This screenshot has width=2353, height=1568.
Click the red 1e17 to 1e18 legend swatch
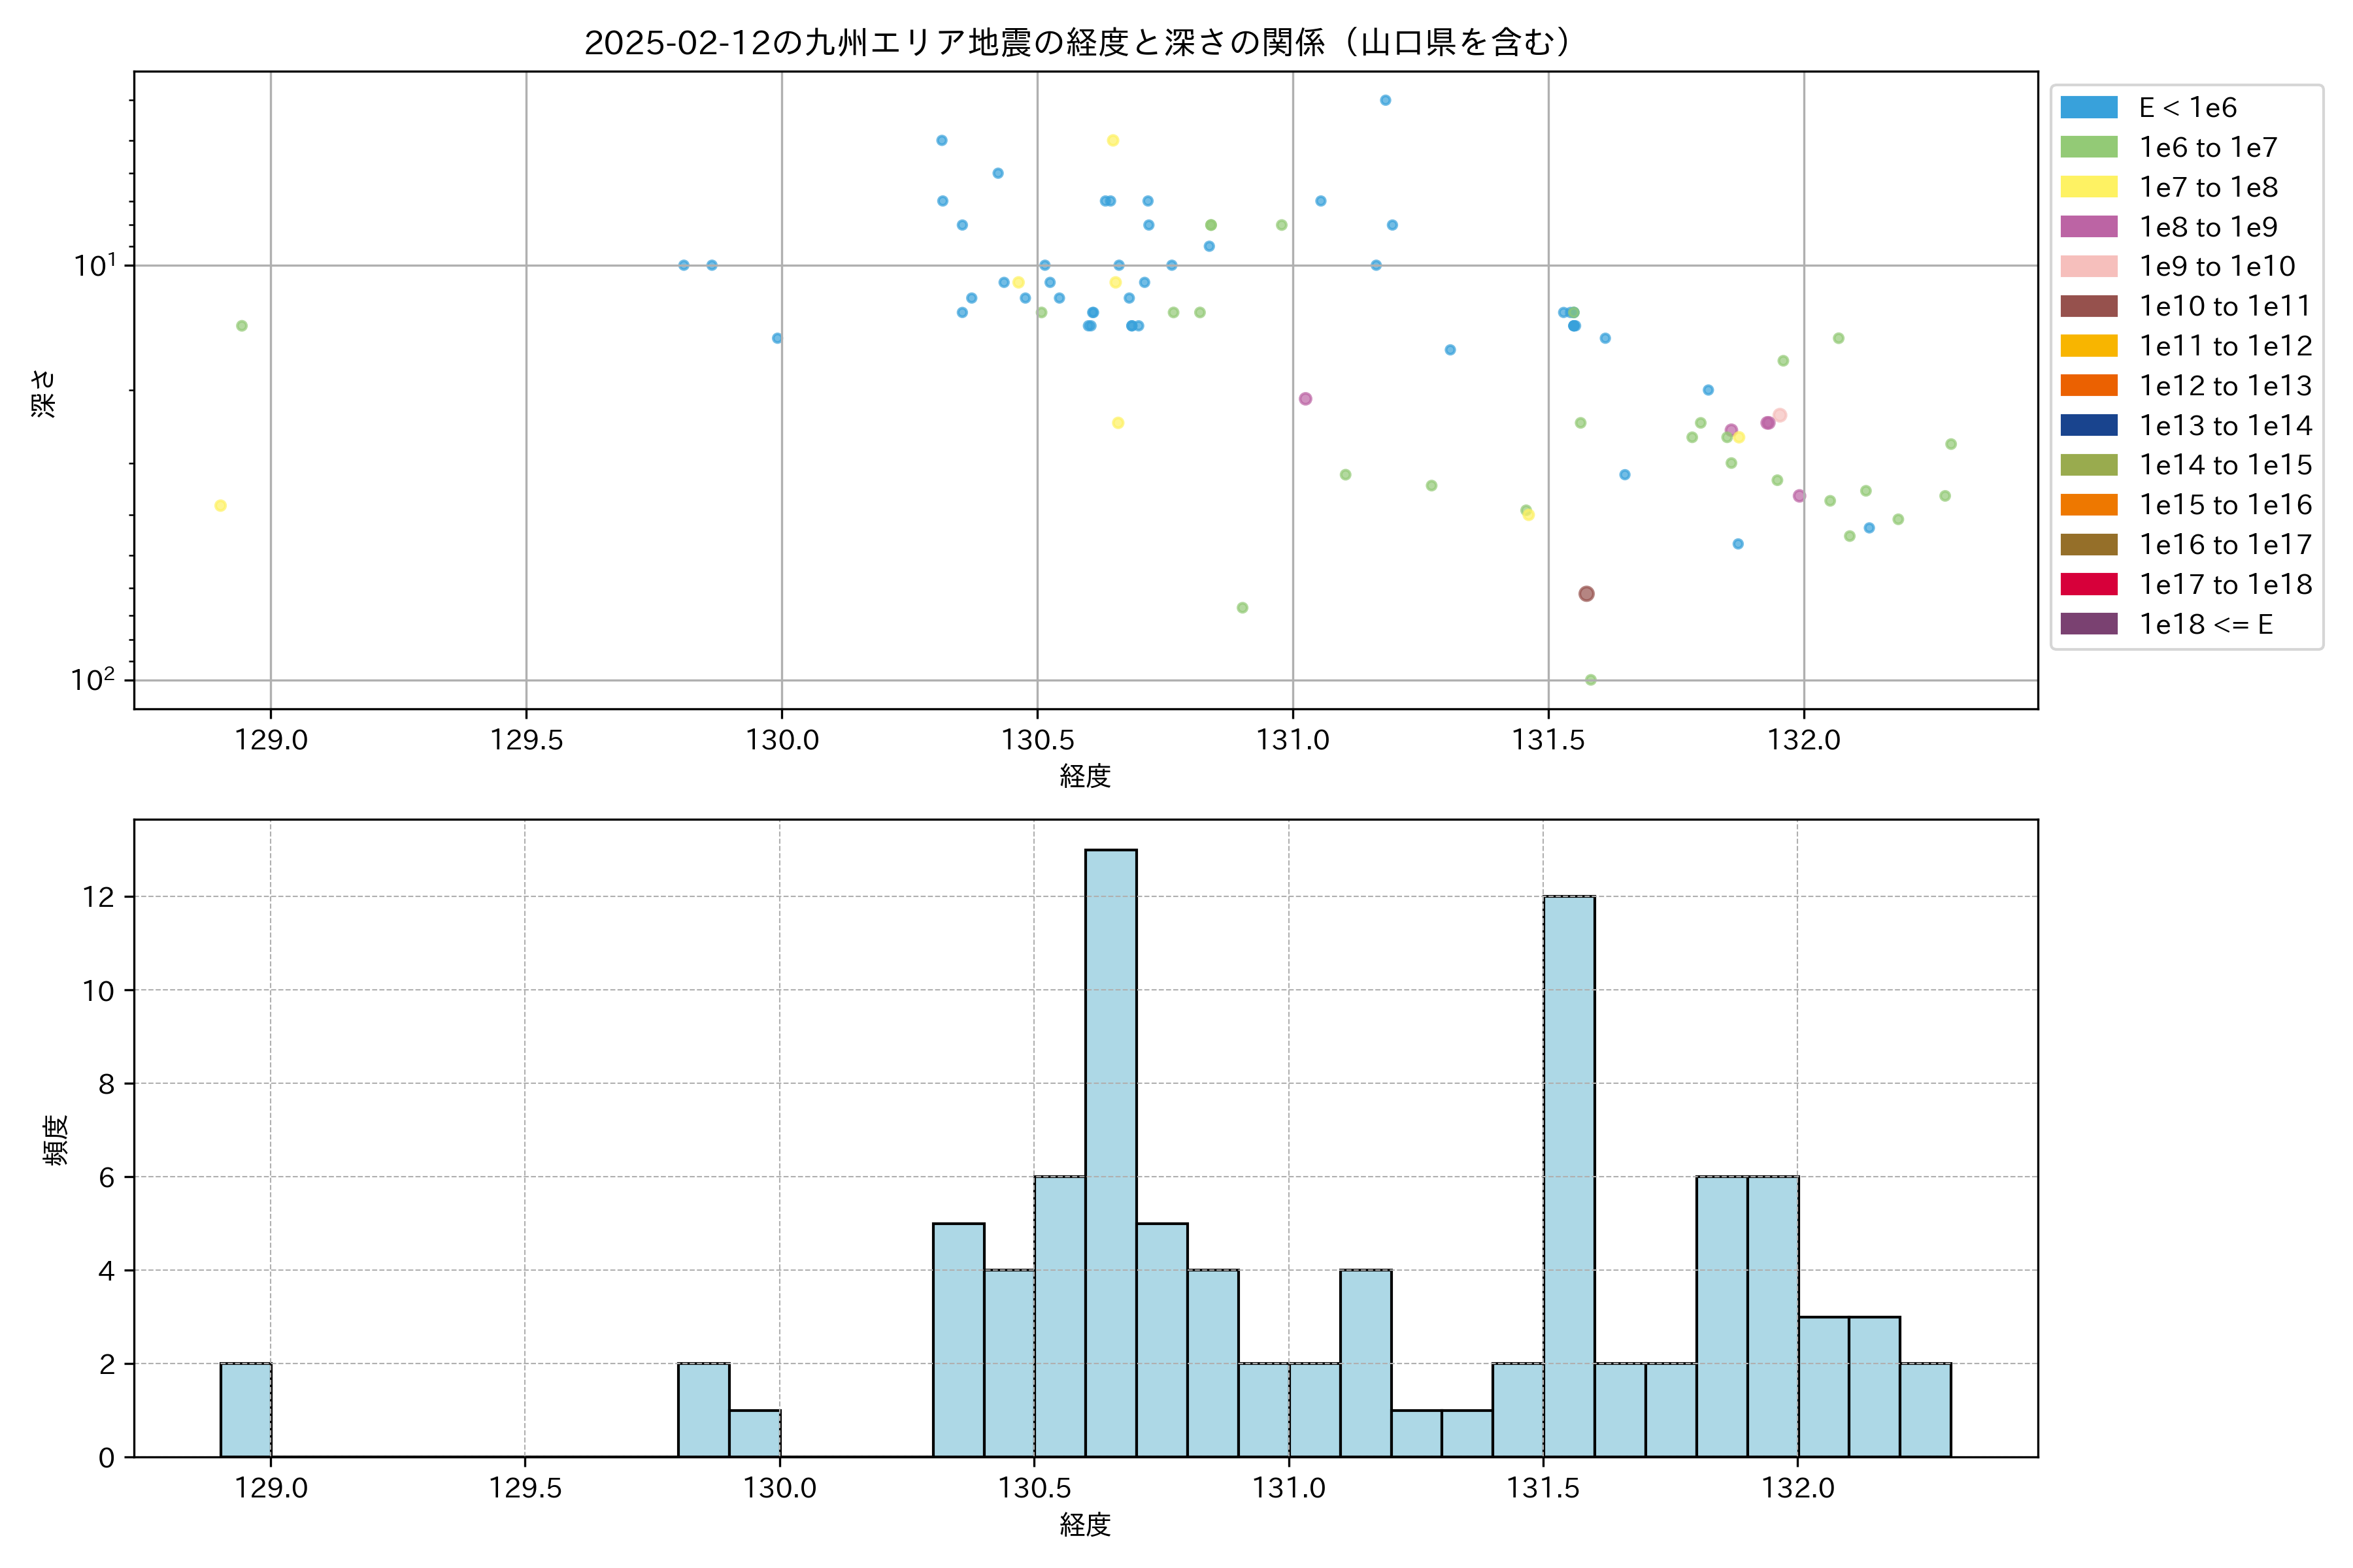2089,584
